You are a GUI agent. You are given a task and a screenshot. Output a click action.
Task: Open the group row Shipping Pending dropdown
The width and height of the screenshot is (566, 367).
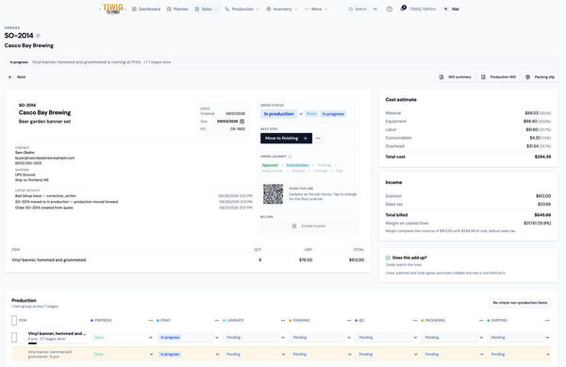(519, 338)
